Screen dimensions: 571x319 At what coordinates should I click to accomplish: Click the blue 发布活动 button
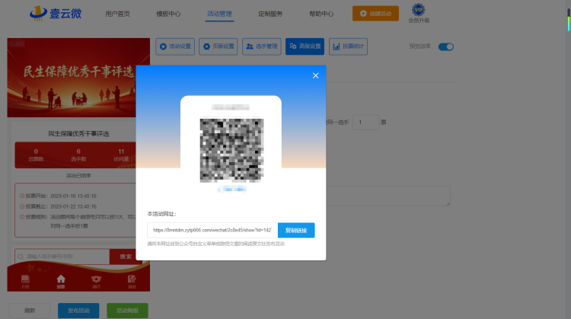(78, 311)
